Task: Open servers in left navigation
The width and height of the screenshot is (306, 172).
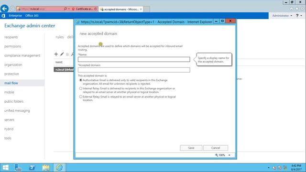Action: pos(10,120)
